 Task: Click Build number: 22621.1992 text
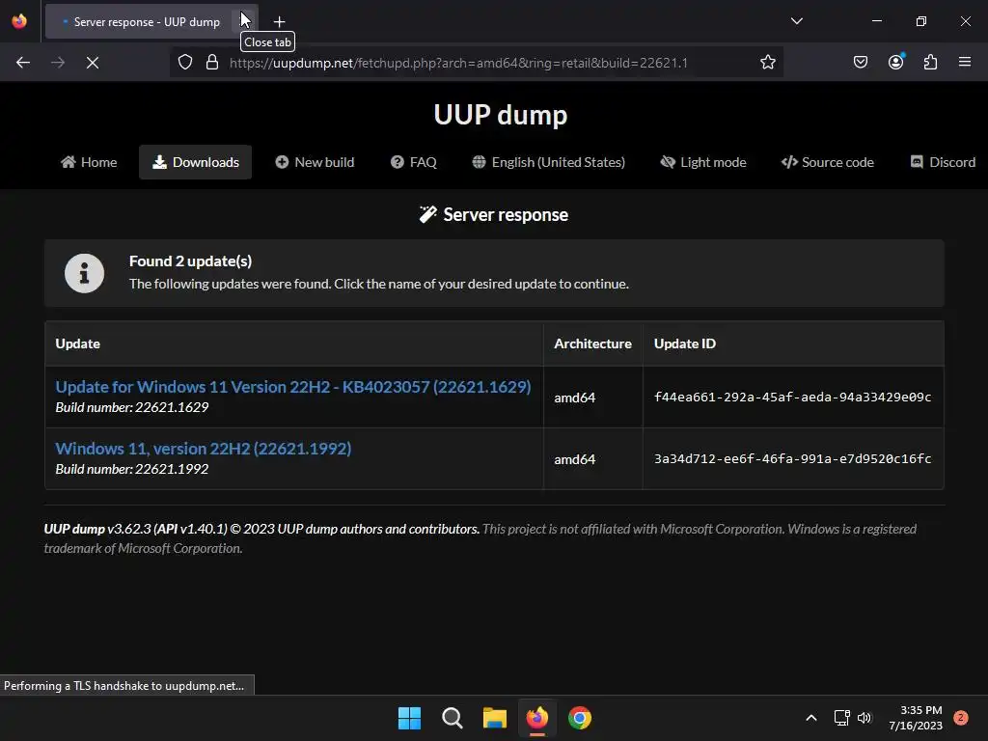click(131, 470)
